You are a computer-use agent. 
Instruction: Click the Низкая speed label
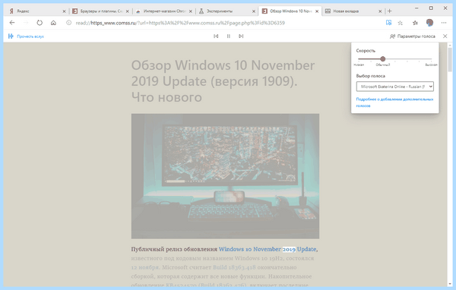click(x=359, y=65)
